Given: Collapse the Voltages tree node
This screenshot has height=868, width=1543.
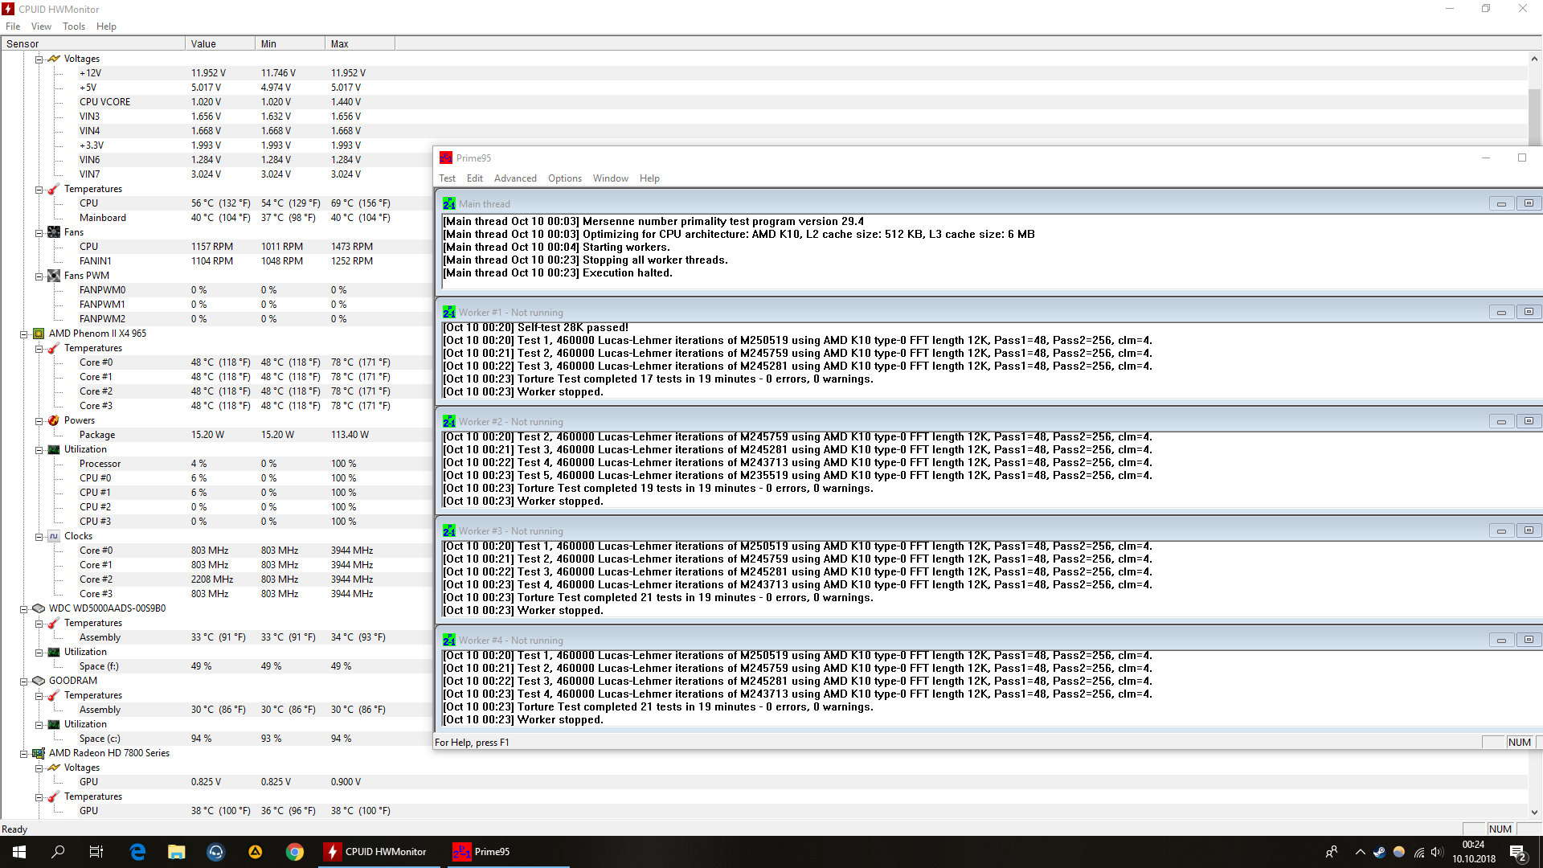Looking at the screenshot, I should (39, 59).
